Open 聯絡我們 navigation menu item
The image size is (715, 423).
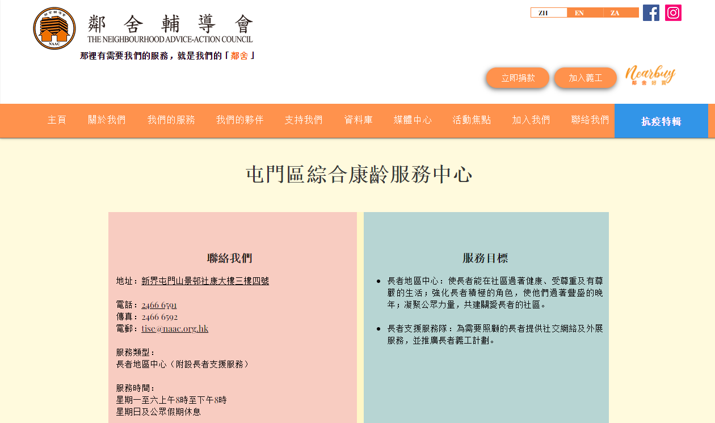pyautogui.click(x=590, y=120)
